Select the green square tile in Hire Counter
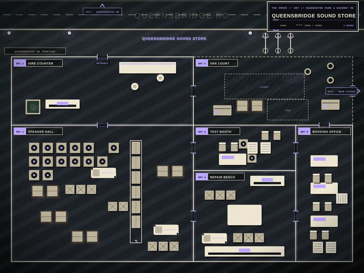Screen dimensions: 364x273 (33, 107)
